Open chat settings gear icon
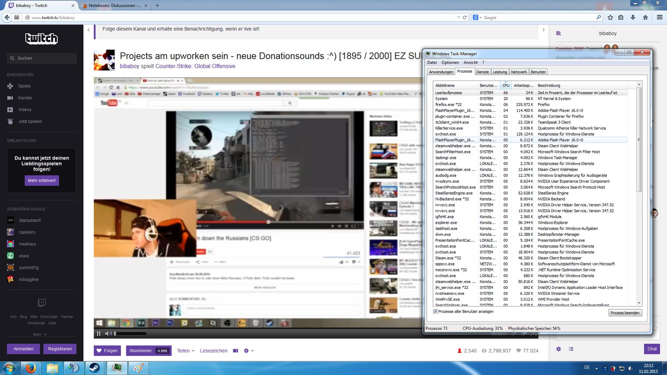 click(559, 349)
